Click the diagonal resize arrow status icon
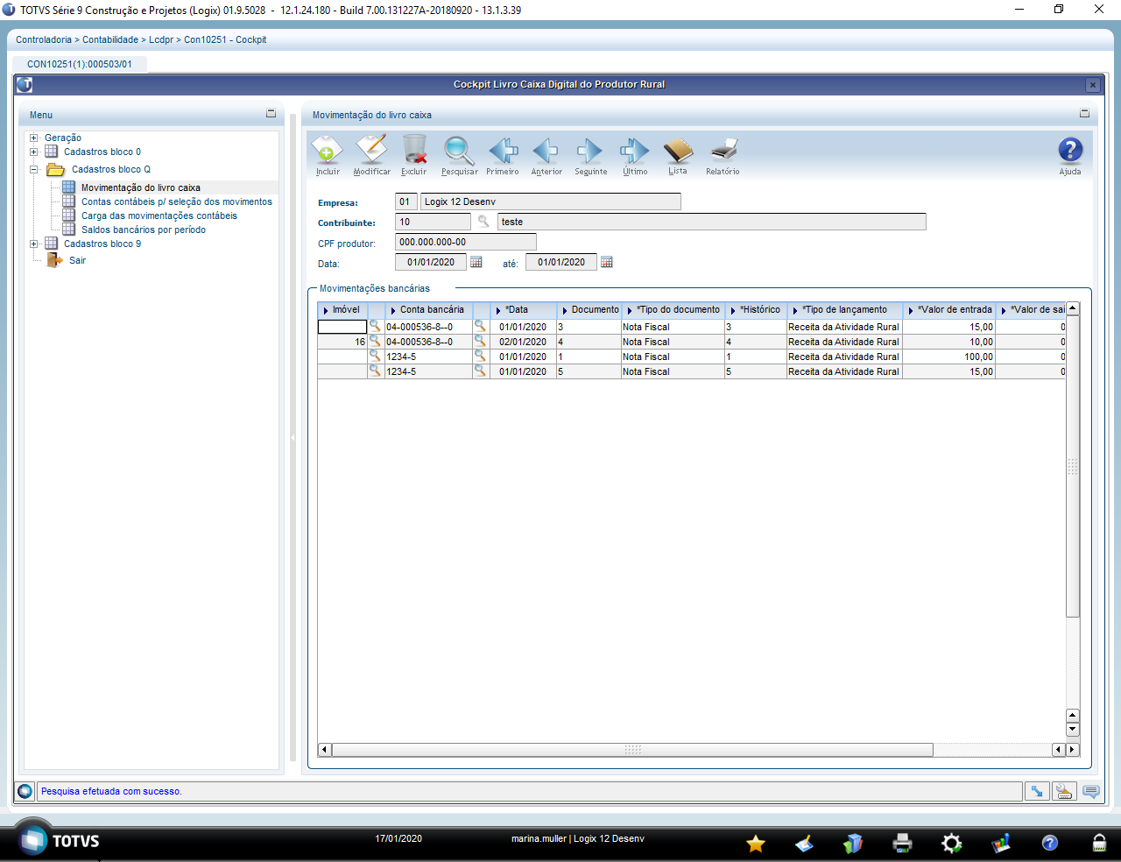The height and width of the screenshot is (862, 1121). point(1037,792)
